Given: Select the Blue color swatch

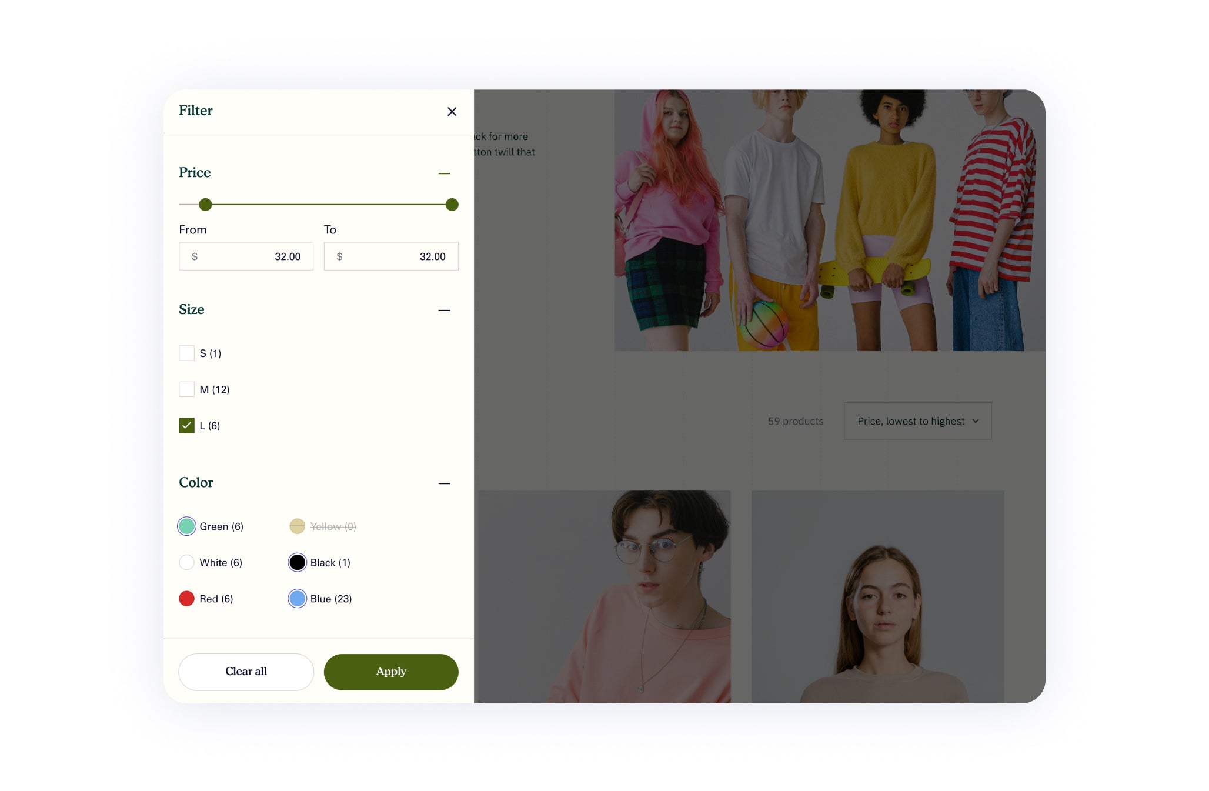Looking at the screenshot, I should [298, 599].
